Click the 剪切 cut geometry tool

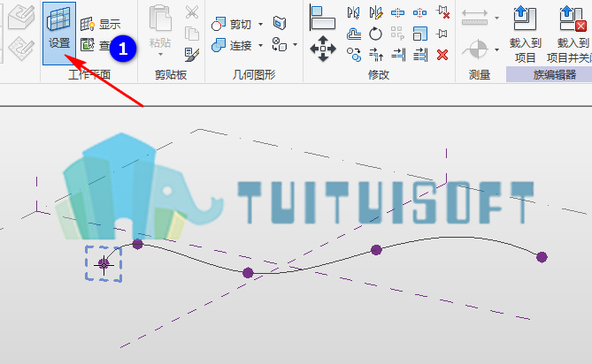point(231,25)
